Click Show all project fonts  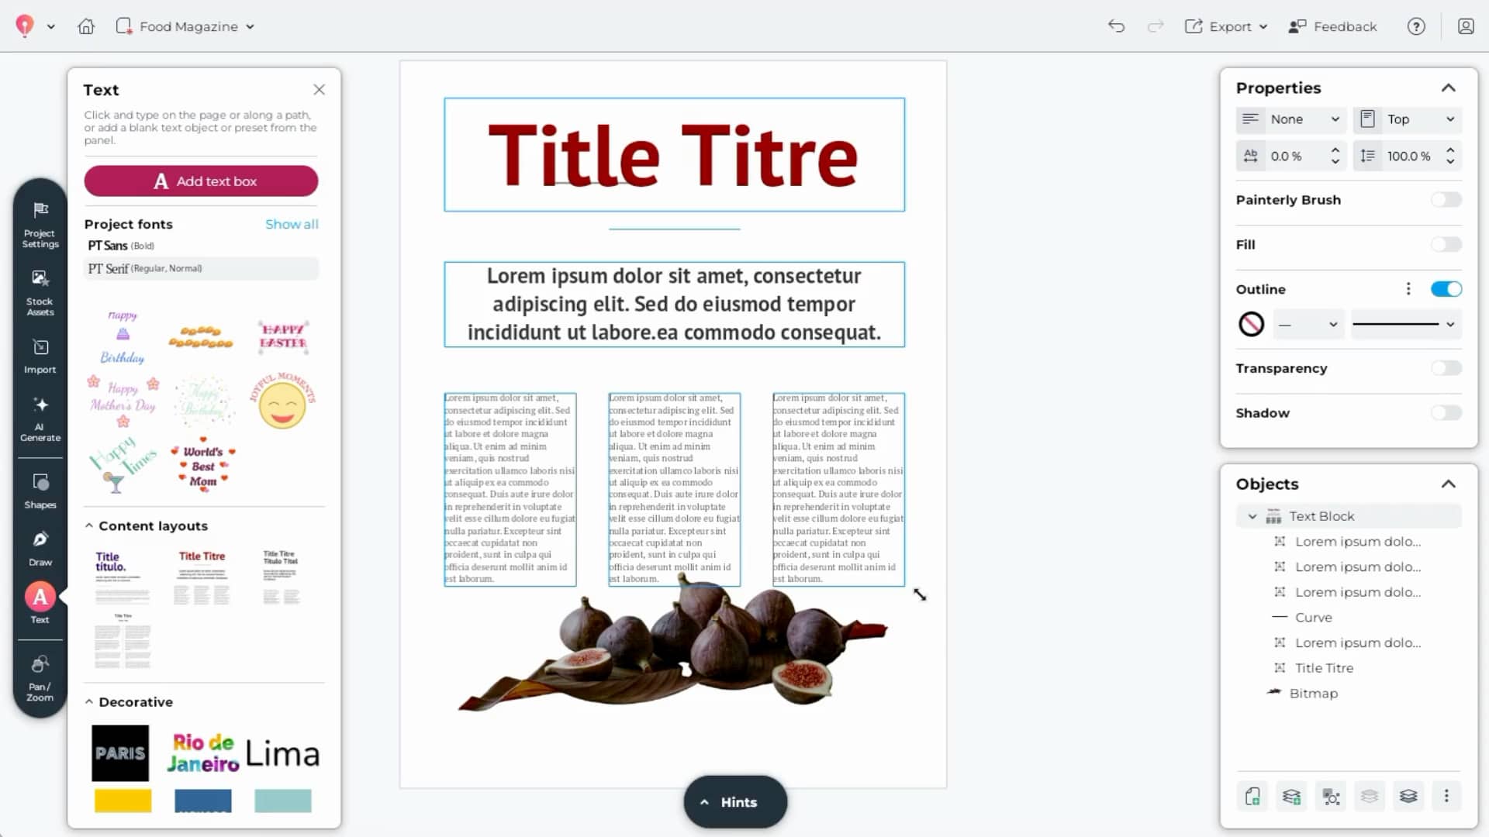click(292, 224)
